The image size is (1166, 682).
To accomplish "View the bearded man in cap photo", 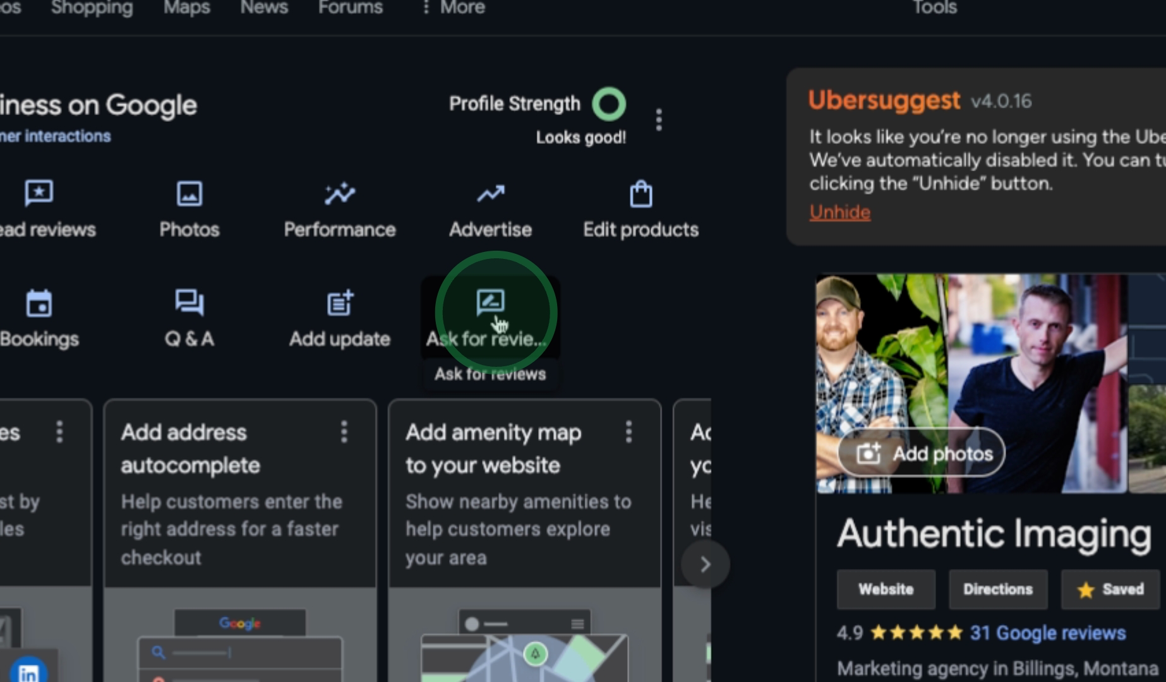I will [x=881, y=383].
